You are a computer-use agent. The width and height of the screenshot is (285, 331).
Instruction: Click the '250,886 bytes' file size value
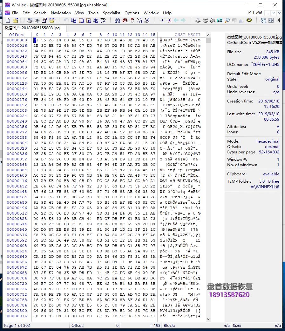(267, 57)
